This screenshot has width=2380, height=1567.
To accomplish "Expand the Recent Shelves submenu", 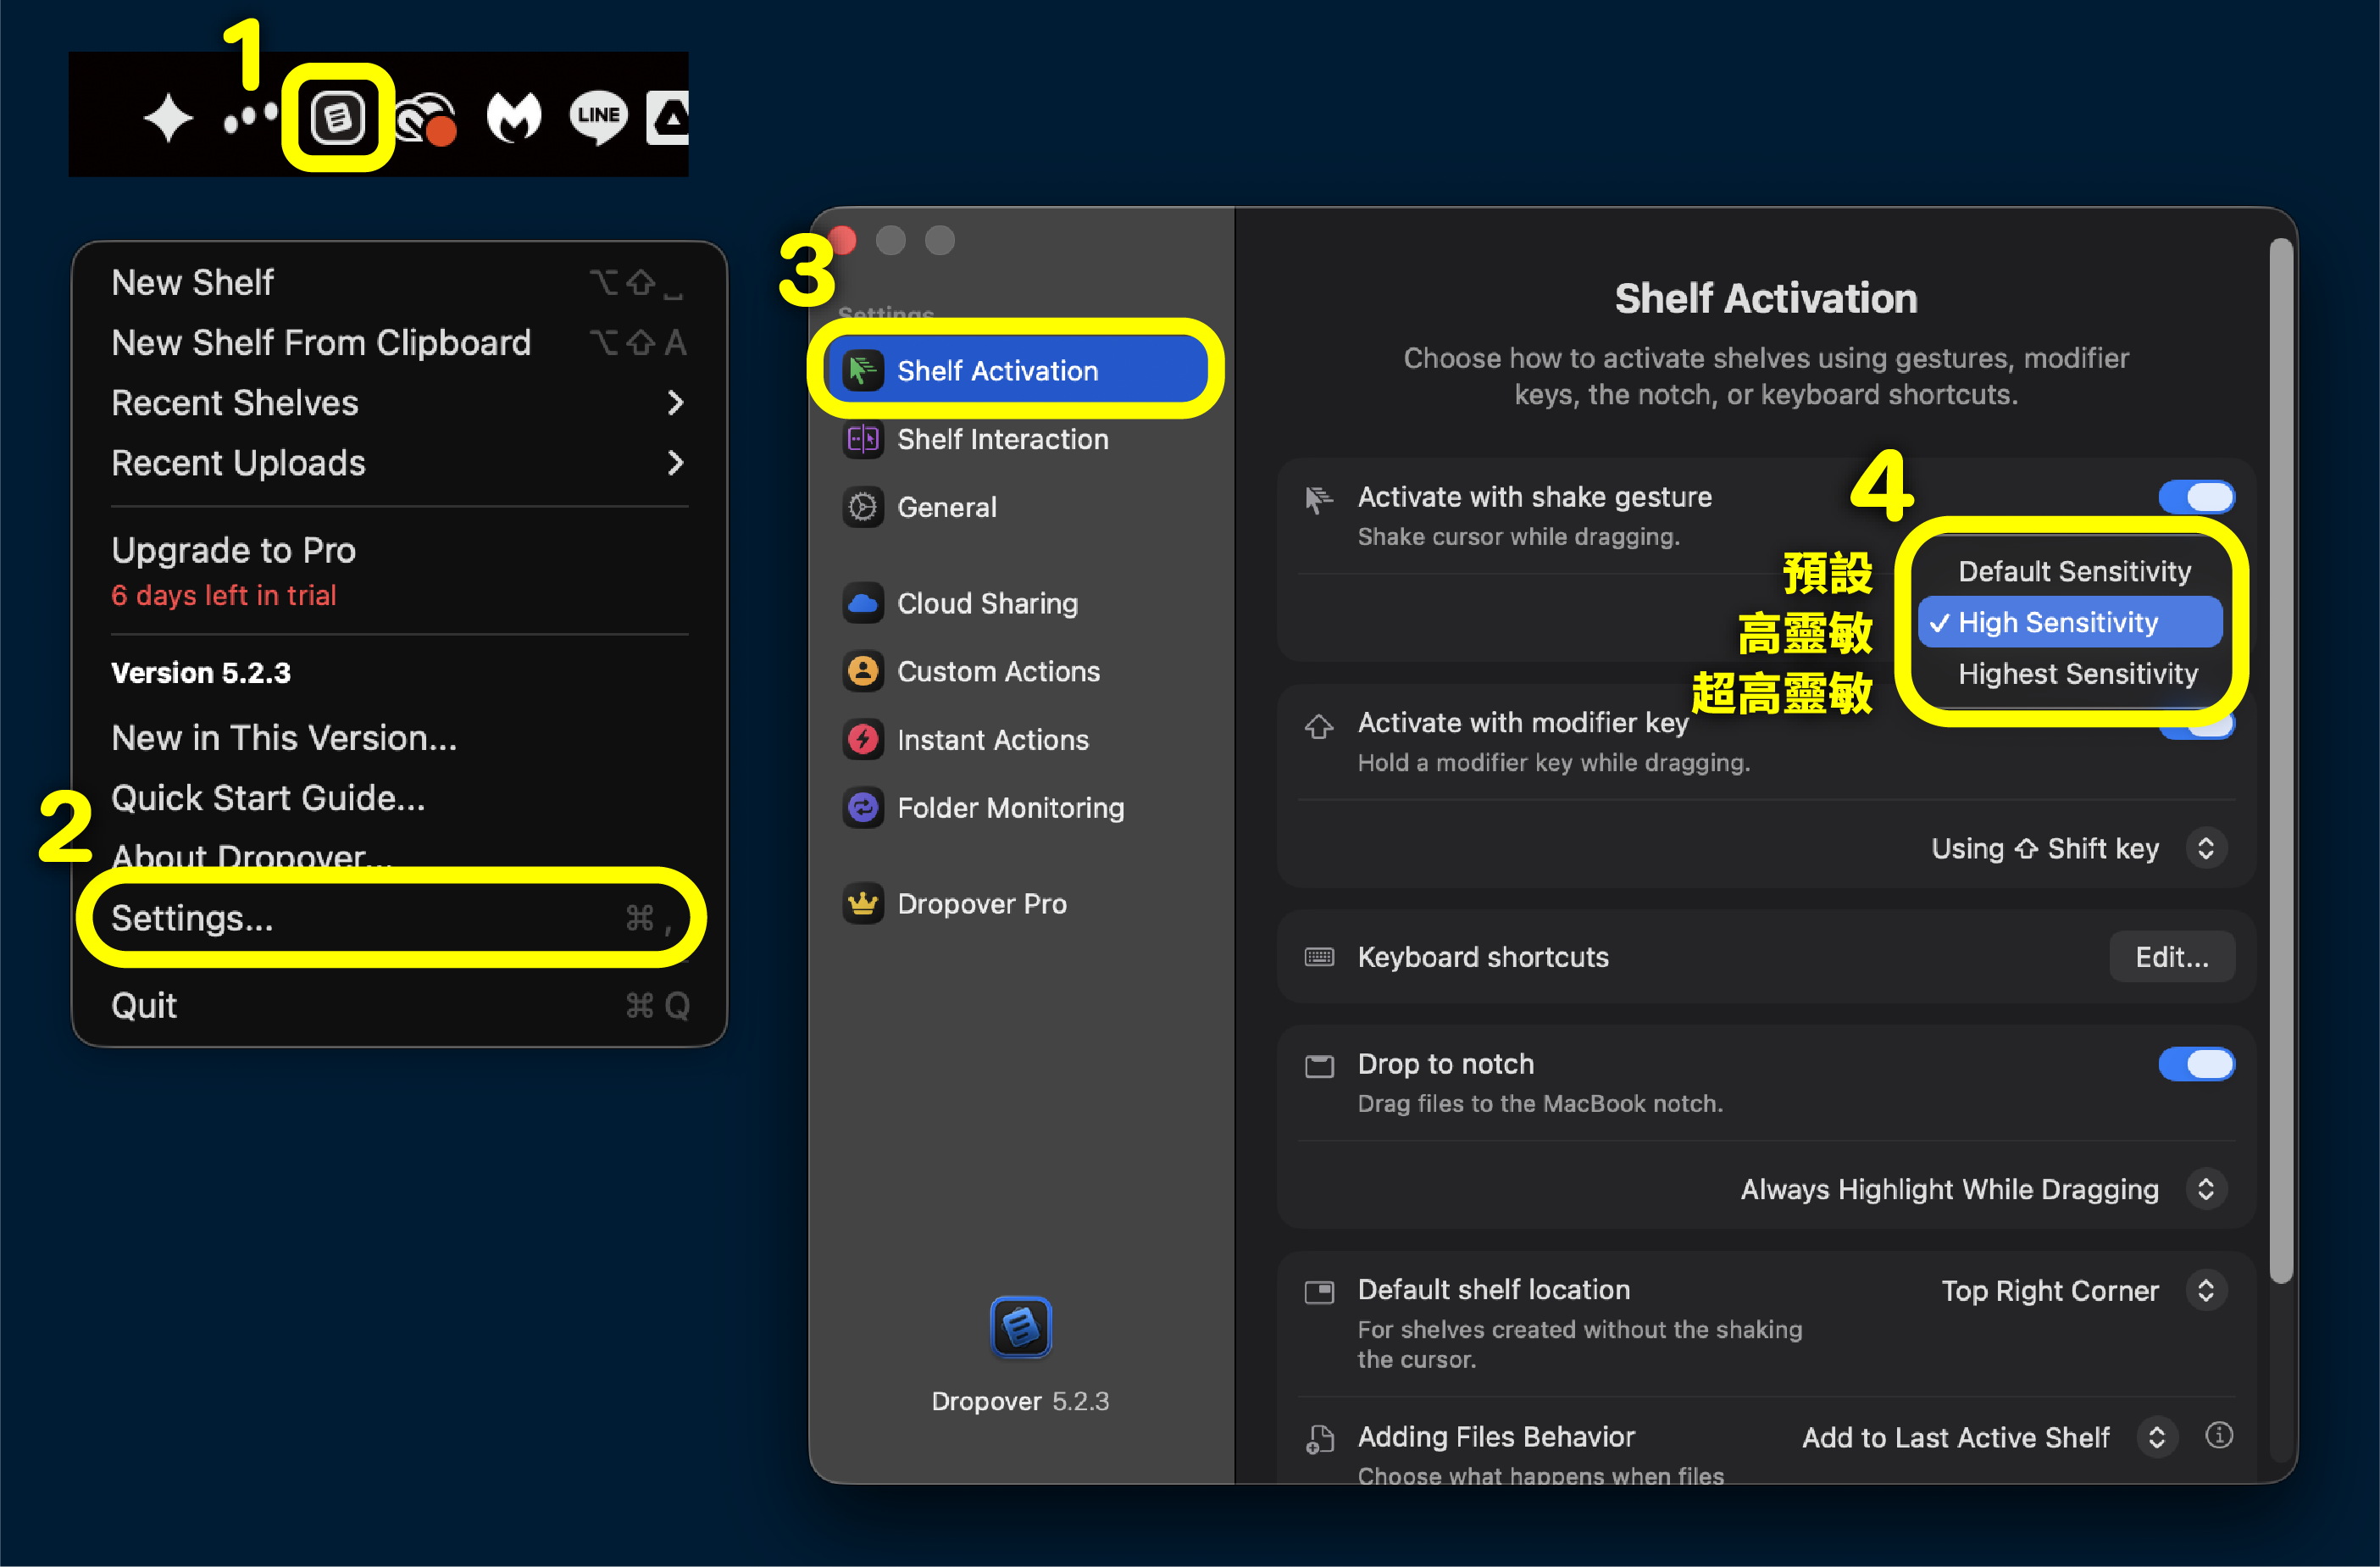I will click(400, 403).
